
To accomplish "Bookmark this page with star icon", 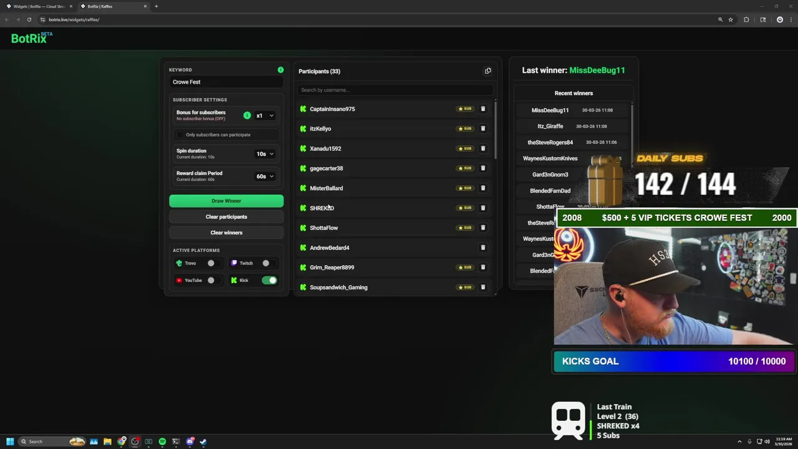I will tap(731, 19).
